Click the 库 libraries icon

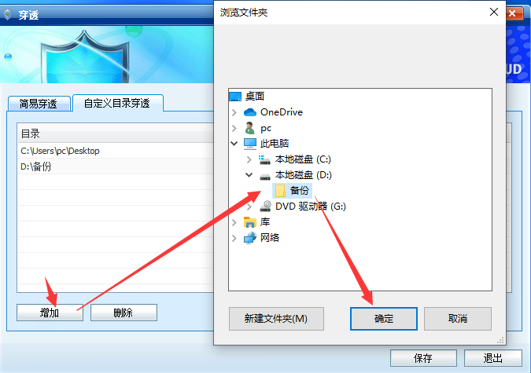pos(250,222)
